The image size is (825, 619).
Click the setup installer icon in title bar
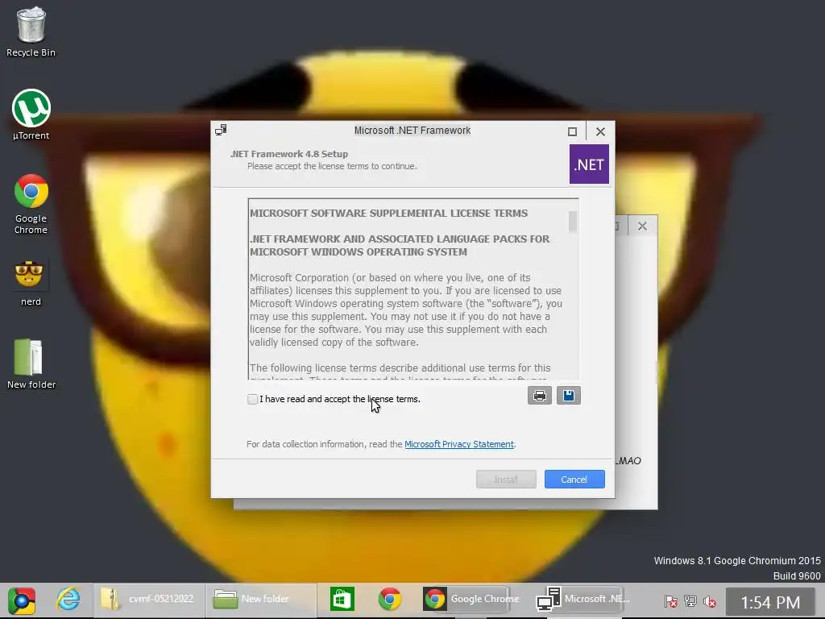tap(221, 130)
